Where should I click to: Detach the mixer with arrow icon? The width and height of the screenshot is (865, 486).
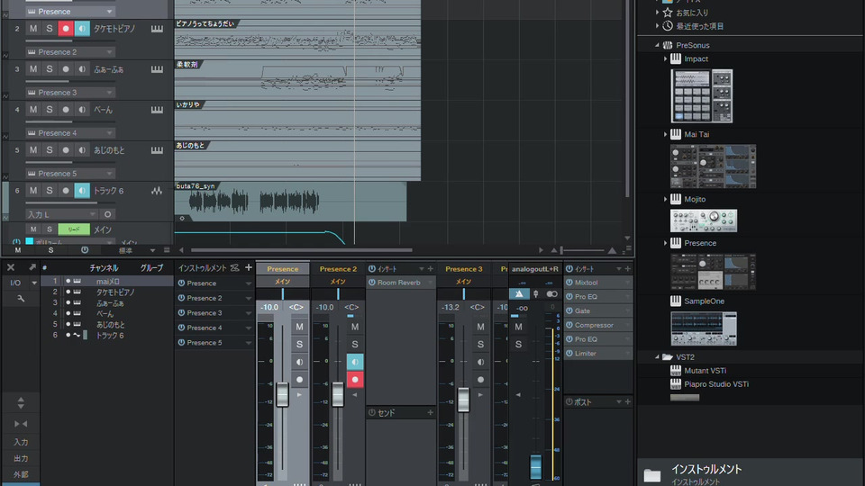pos(32,267)
